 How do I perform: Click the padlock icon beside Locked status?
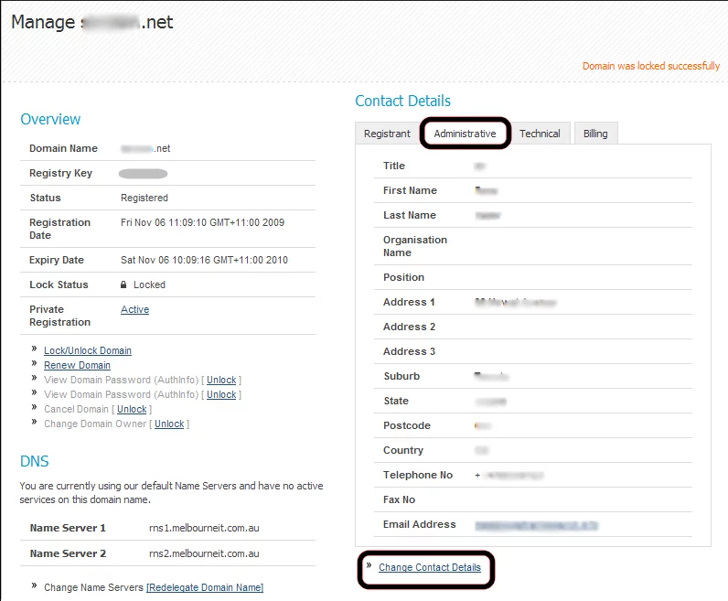(x=123, y=284)
